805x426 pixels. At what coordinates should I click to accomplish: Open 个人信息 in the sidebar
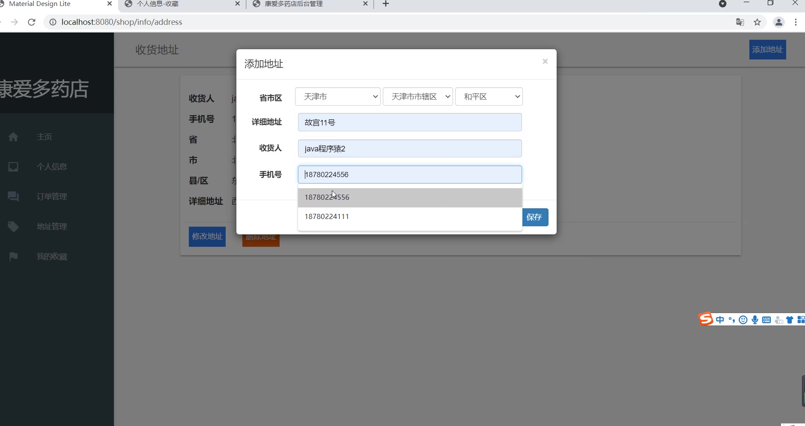52,166
